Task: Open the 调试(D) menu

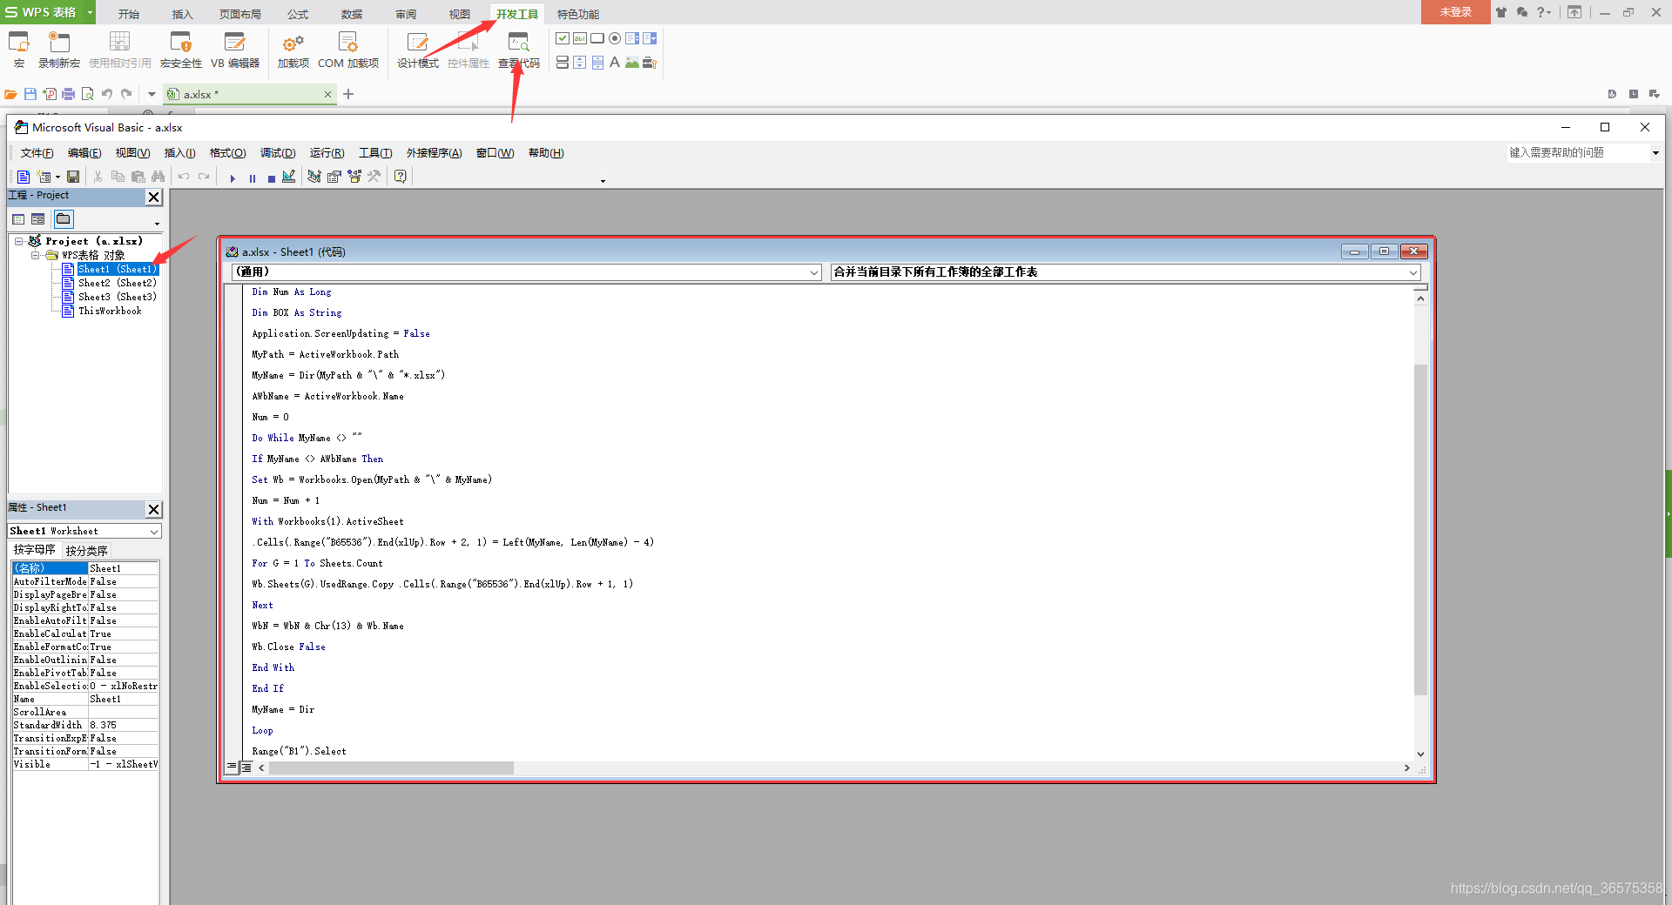Action: 278,153
